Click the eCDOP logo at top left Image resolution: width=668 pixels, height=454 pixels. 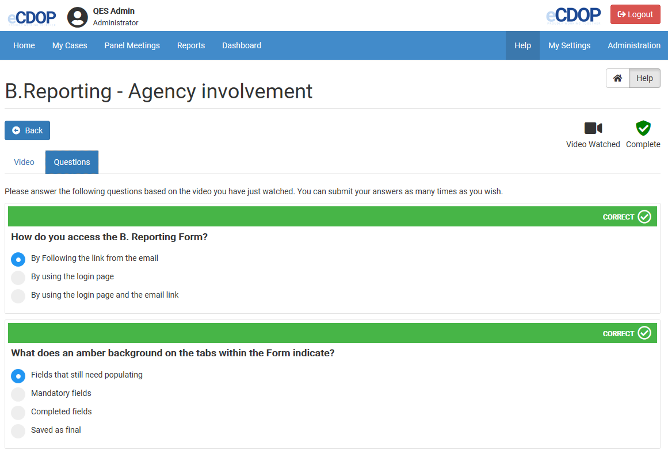click(x=32, y=17)
